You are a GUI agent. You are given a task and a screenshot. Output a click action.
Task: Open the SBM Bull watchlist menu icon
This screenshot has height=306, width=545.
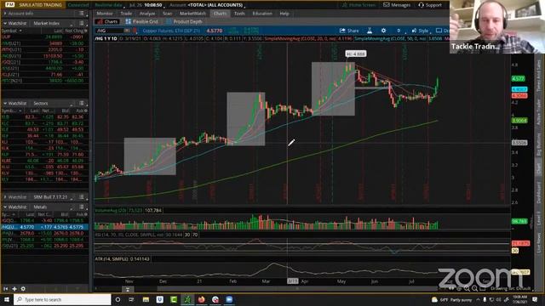point(82,196)
